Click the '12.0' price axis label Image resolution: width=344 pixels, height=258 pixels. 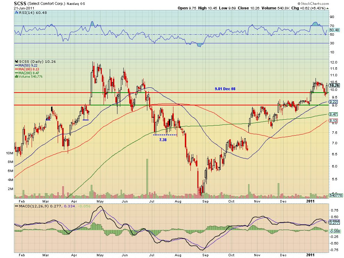[334, 62]
